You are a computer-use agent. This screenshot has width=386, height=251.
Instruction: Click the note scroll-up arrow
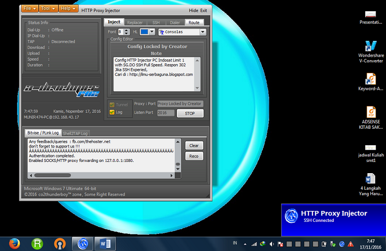[197, 60]
